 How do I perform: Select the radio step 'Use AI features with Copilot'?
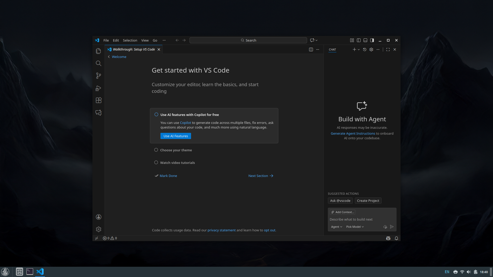156,114
